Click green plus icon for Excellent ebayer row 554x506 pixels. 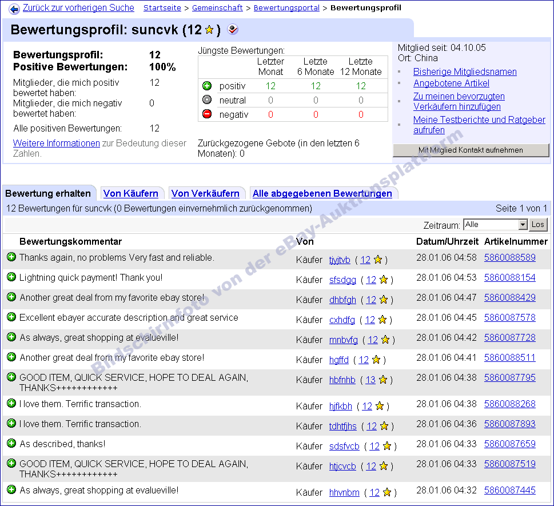coord(11,317)
